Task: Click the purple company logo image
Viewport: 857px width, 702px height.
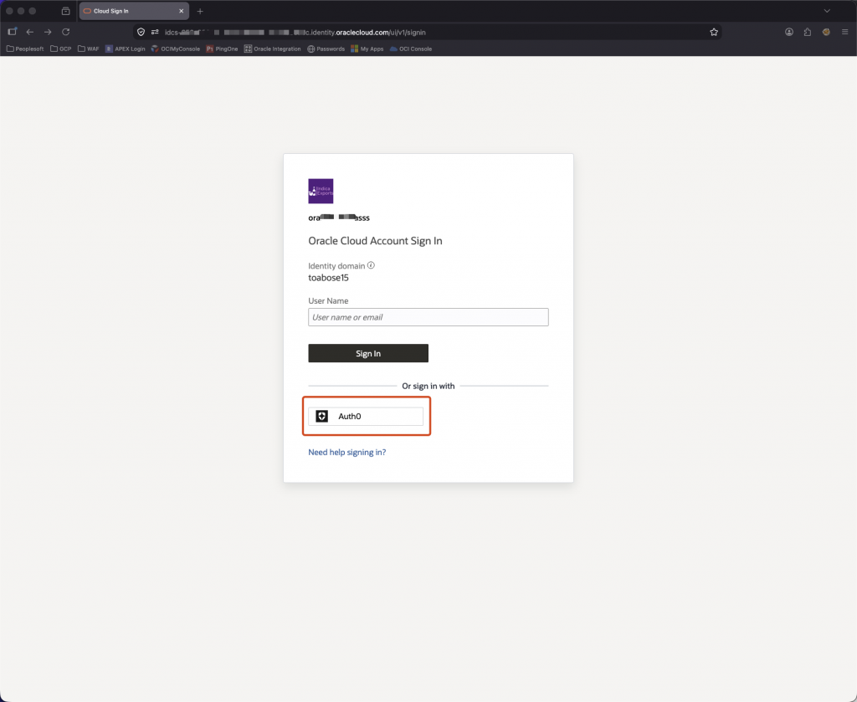Action: tap(321, 192)
